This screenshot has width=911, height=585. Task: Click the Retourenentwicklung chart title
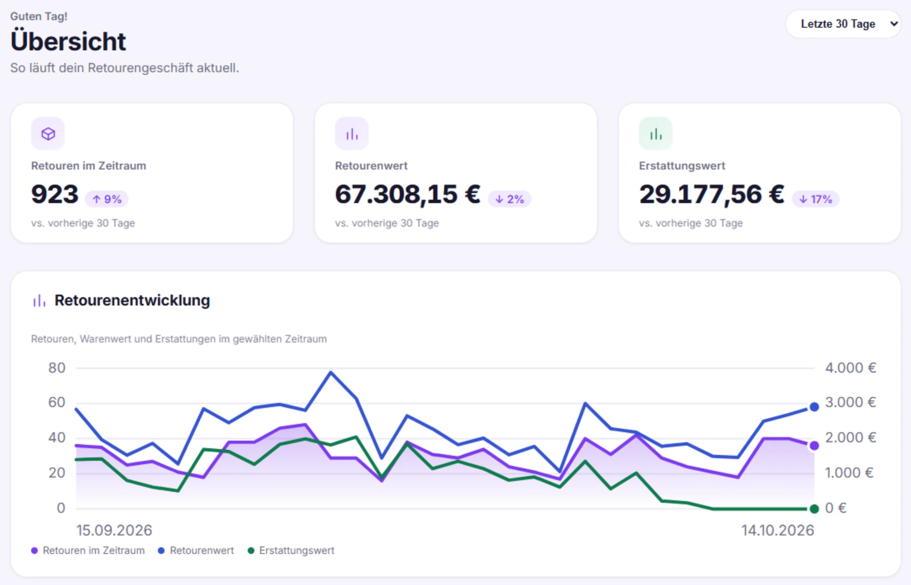point(132,300)
